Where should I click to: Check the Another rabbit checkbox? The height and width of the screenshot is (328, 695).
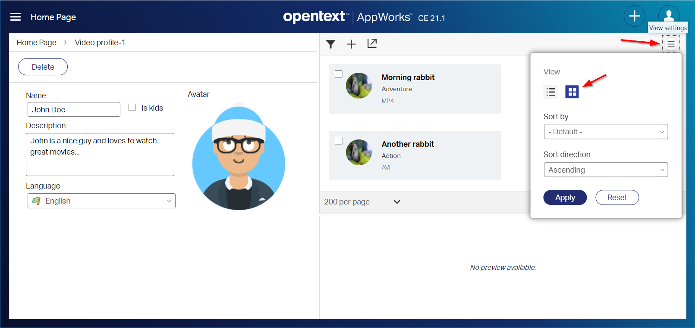click(x=339, y=141)
